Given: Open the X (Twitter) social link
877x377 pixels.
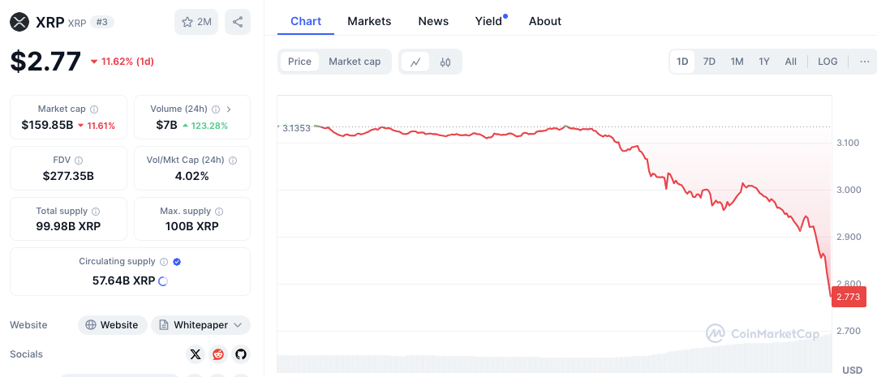Looking at the screenshot, I should click(195, 354).
